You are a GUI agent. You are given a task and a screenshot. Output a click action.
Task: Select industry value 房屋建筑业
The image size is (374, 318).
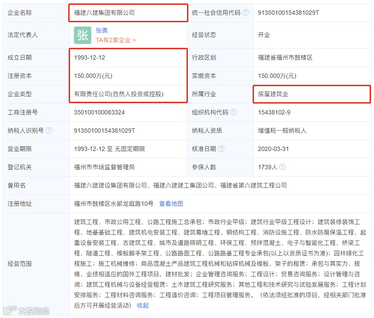pyautogui.click(x=273, y=94)
